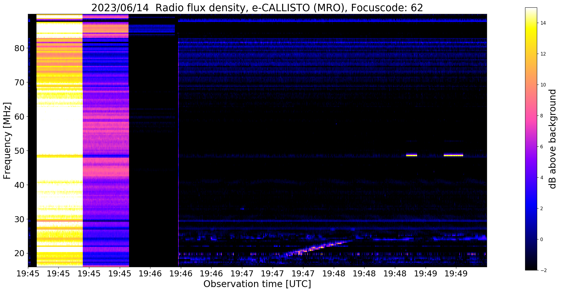The image size is (561, 292).
Task: Click the colorbar tick labeled 12
Action: (543, 54)
